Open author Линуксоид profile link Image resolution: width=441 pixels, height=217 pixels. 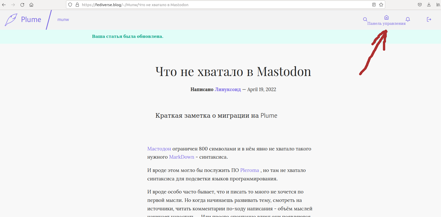tap(228, 90)
